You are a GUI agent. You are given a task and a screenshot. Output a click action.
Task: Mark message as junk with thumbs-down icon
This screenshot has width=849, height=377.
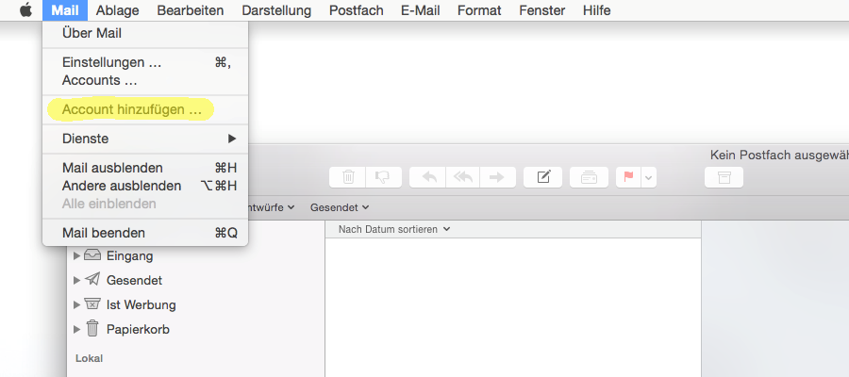(x=383, y=177)
